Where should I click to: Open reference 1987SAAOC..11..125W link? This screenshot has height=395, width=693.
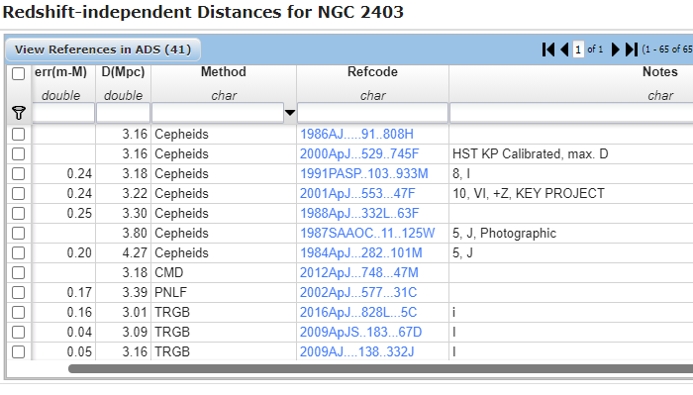pyautogui.click(x=367, y=234)
